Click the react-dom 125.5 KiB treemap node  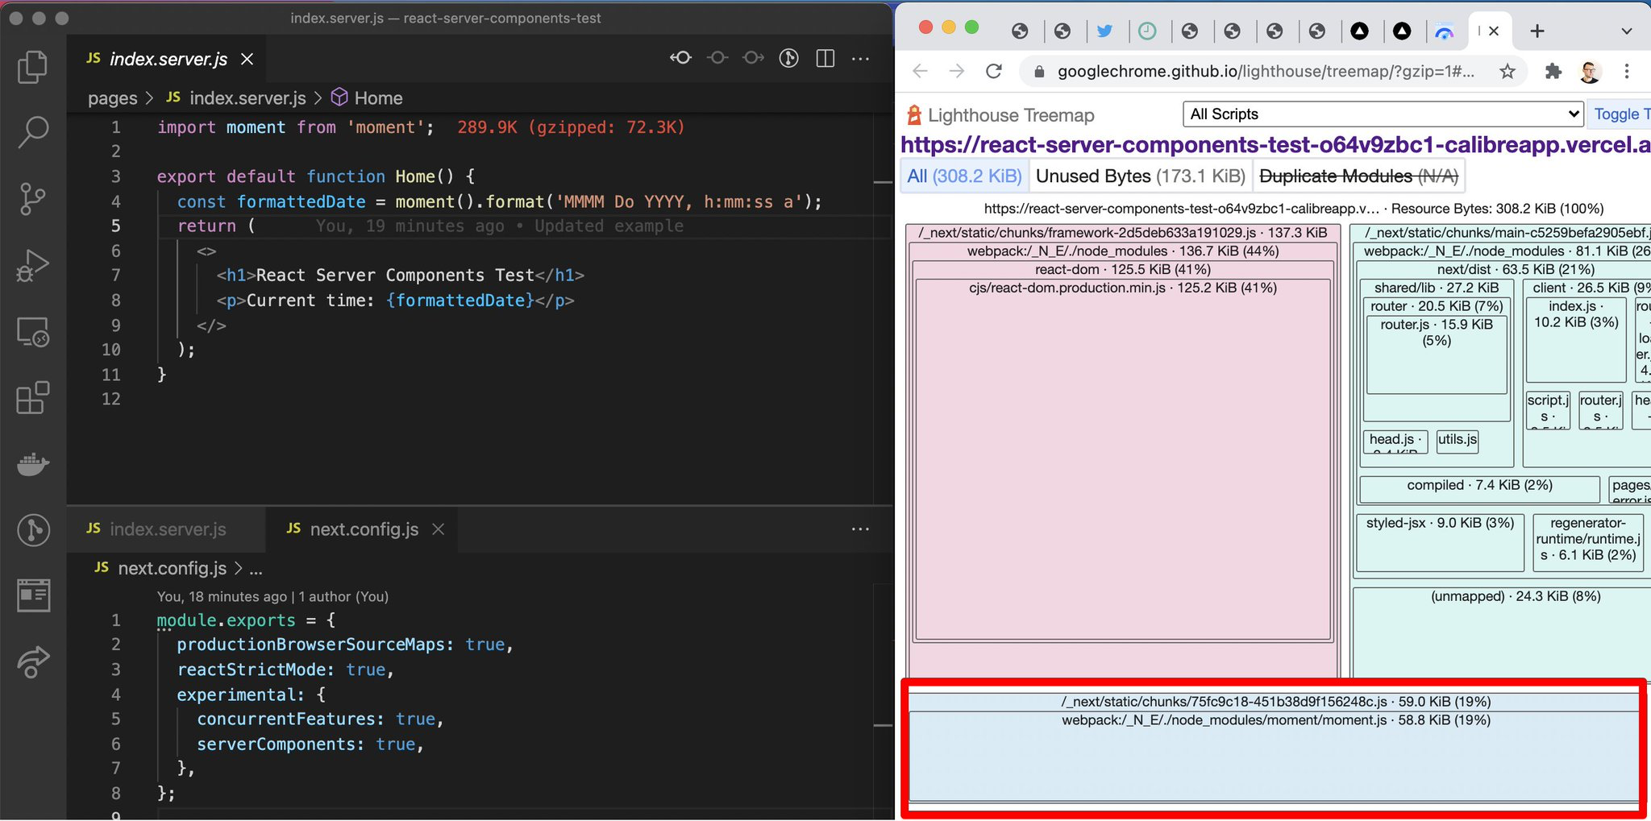1122,270
